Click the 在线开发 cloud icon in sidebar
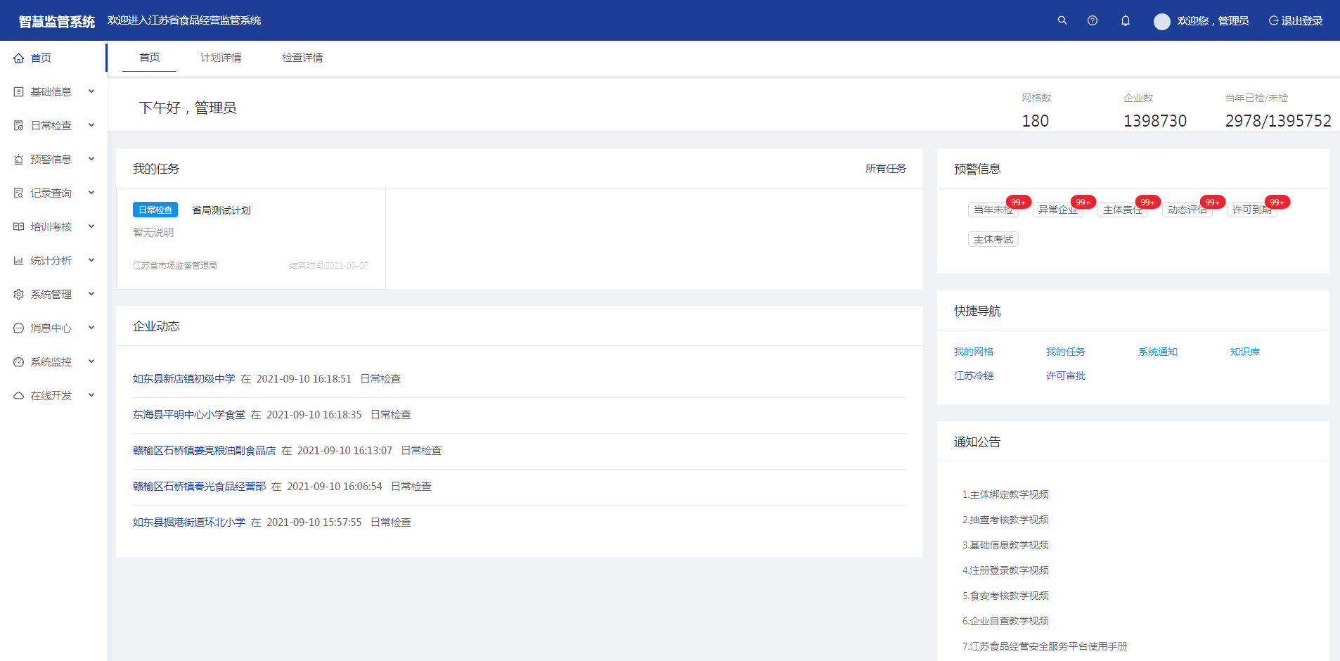Image resolution: width=1340 pixels, height=661 pixels. [x=19, y=396]
